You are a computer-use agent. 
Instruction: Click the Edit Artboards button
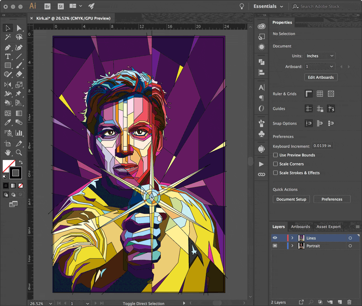(x=321, y=77)
